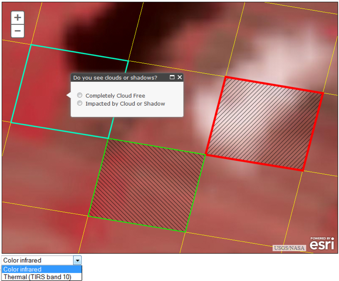
Task: Collapse the band selector dropdown arrow
Action: point(77,260)
